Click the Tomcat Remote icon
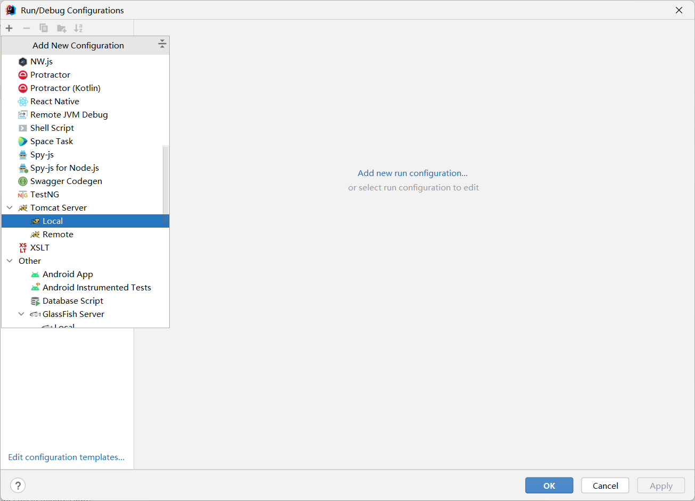 click(35, 235)
